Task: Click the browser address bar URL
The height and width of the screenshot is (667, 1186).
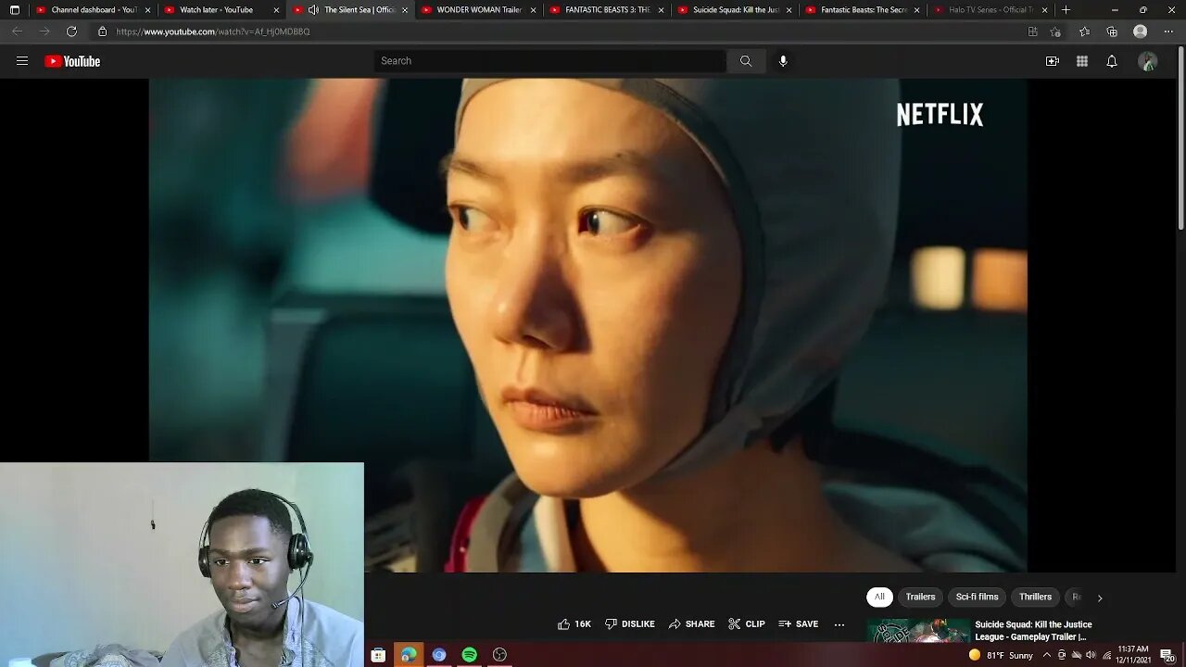Action: coord(213,31)
